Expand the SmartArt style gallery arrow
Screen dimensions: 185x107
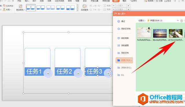[77, 8]
